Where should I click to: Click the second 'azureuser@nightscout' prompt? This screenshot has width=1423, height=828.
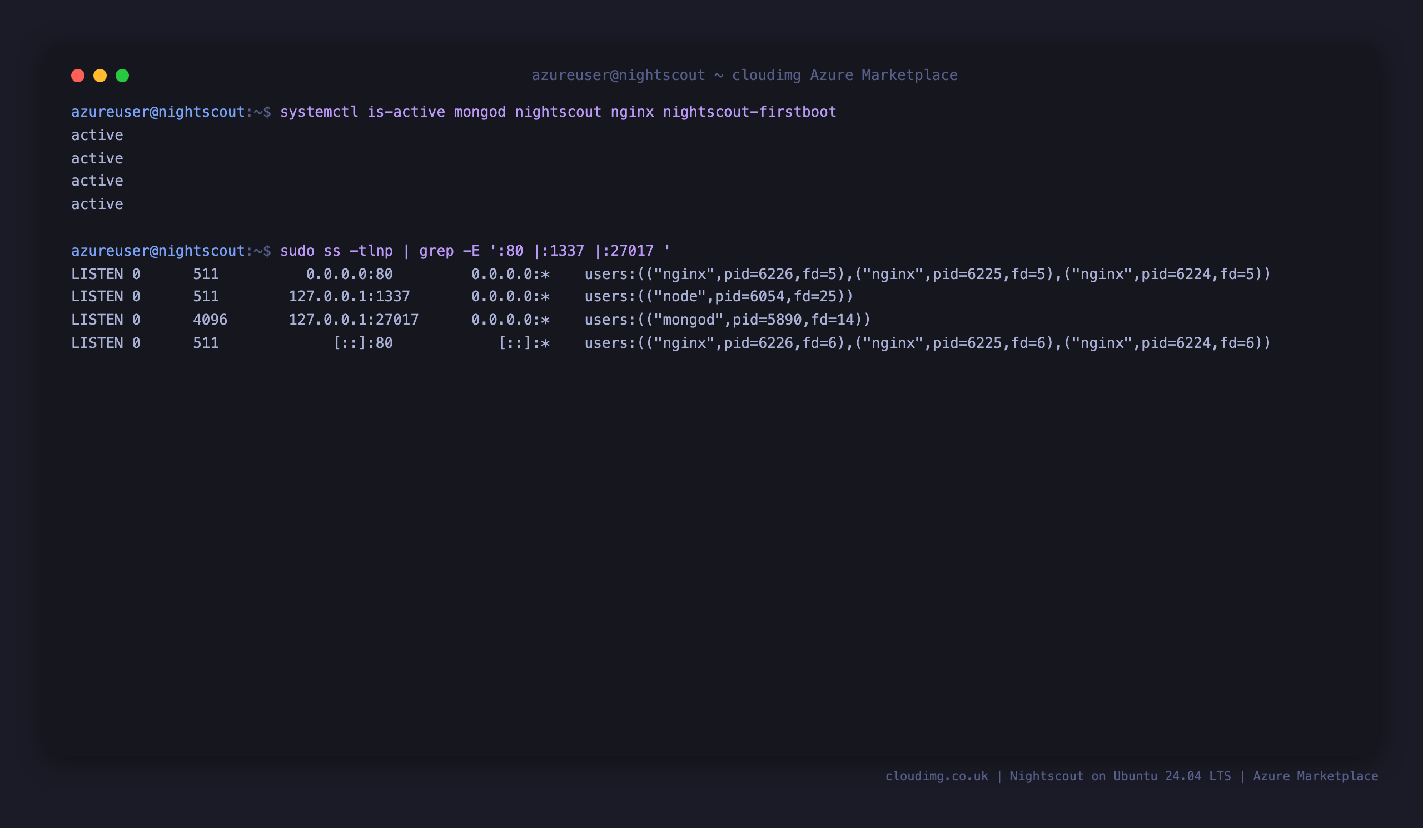(158, 251)
